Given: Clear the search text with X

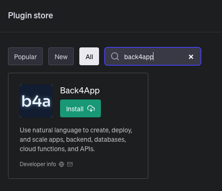Looking at the screenshot, I should 191,57.
